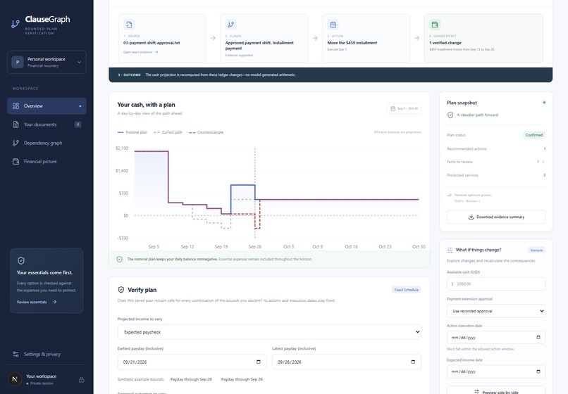
Task: Click the ClauseGraph logo icon
Action: coord(16,24)
